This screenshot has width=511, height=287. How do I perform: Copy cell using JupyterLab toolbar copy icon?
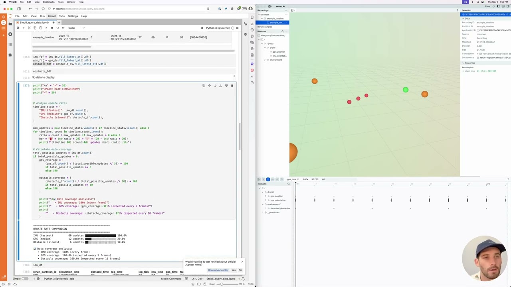(x=35, y=28)
